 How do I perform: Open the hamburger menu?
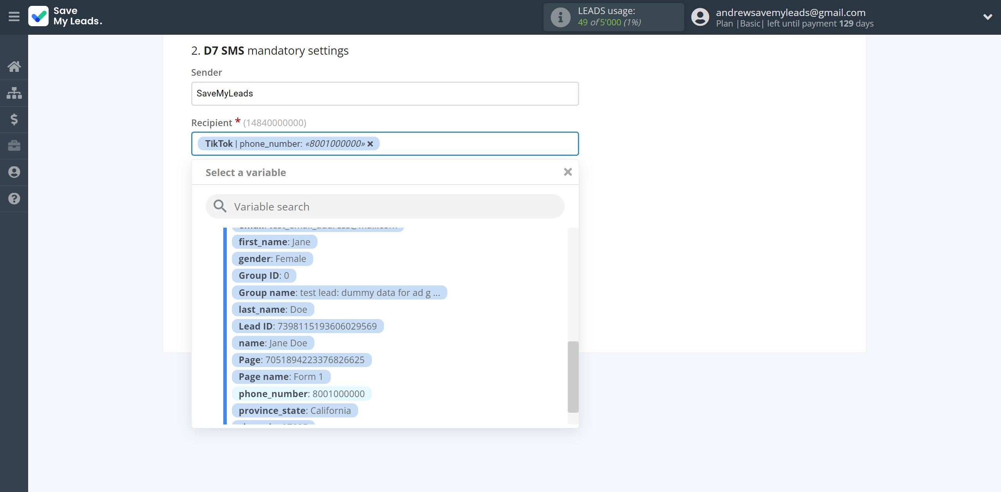[x=14, y=16]
